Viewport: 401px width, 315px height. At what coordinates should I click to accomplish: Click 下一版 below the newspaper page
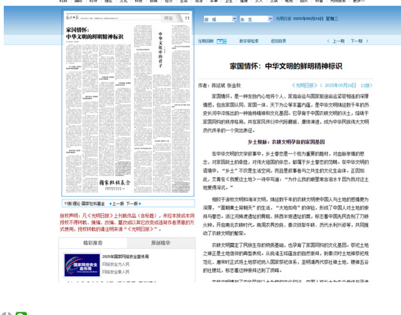tap(132, 204)
